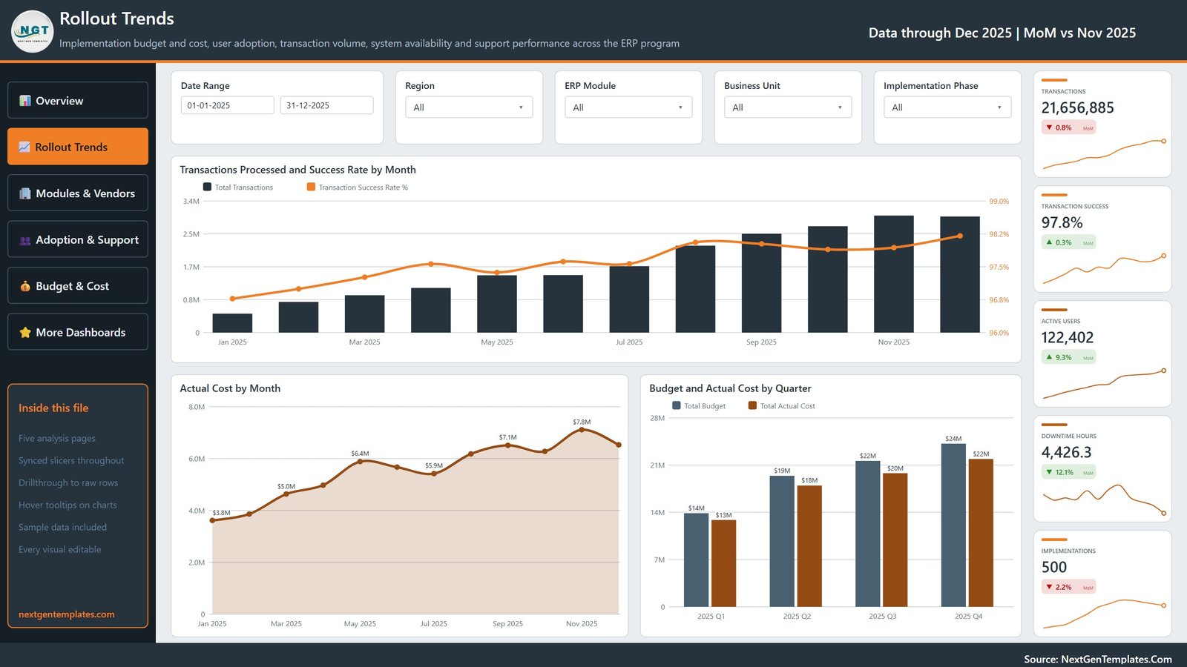Click 'Budget and Actual Cost by Quarter' title
The image size is (1187, 667).
pyautogui.click(x=730, y=388)
